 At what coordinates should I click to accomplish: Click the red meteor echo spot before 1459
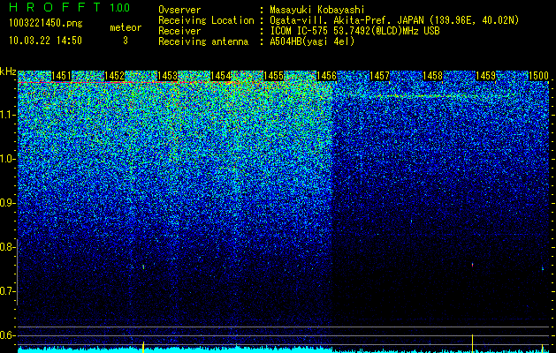[x=472, y=265]
